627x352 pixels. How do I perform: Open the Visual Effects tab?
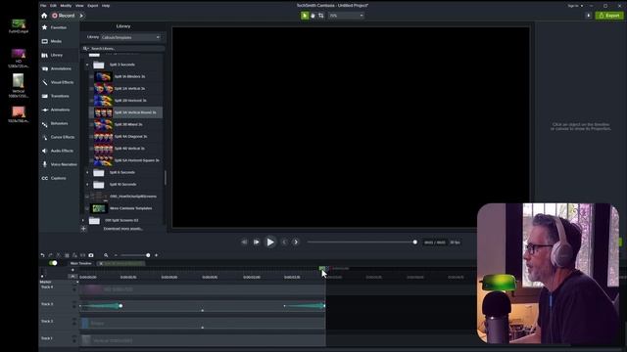coord(59,82)
